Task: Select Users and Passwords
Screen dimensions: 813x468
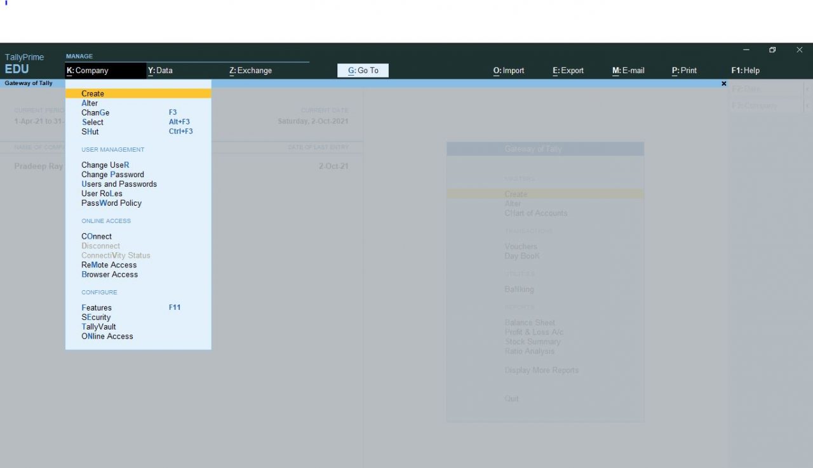Action: pyautogui.click(x=119, y=184)
